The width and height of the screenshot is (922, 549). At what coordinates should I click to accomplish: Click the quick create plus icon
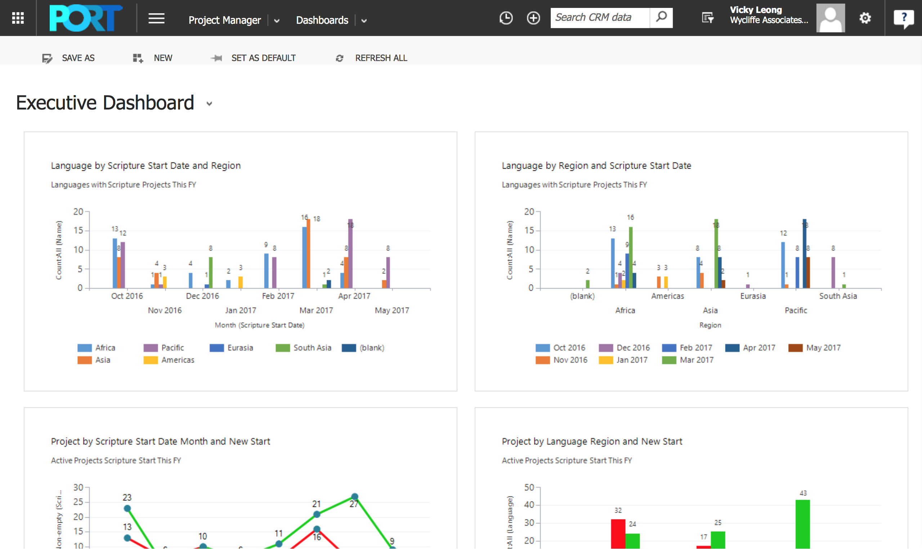click(x=533, y=18)
